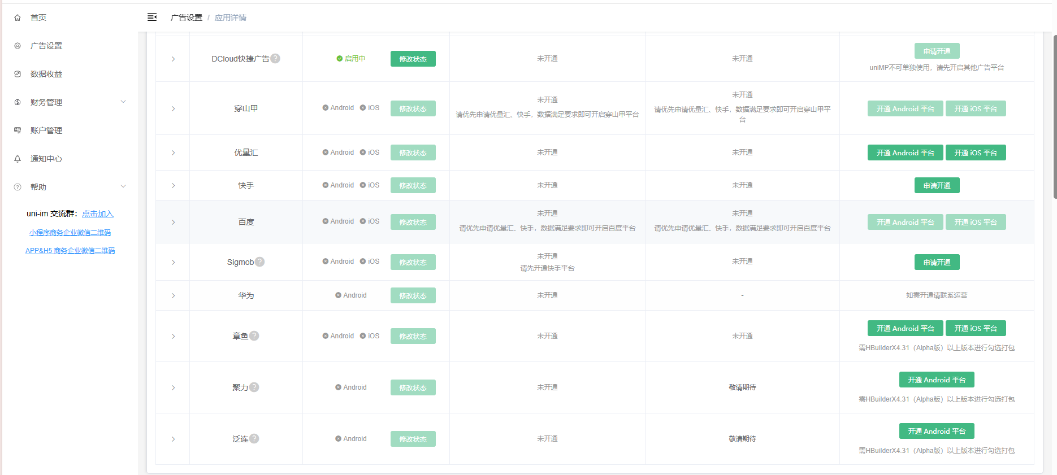Expand the 优量汇 row details
Viewport: 1057px width, 475px height.
(x=173, y=152)
